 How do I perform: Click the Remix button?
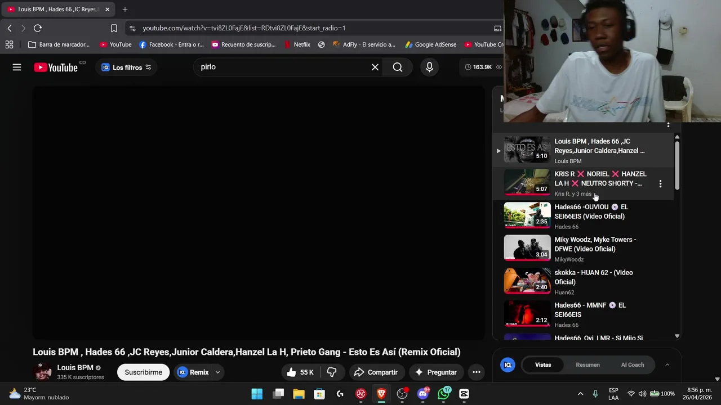tap(193, 372)
